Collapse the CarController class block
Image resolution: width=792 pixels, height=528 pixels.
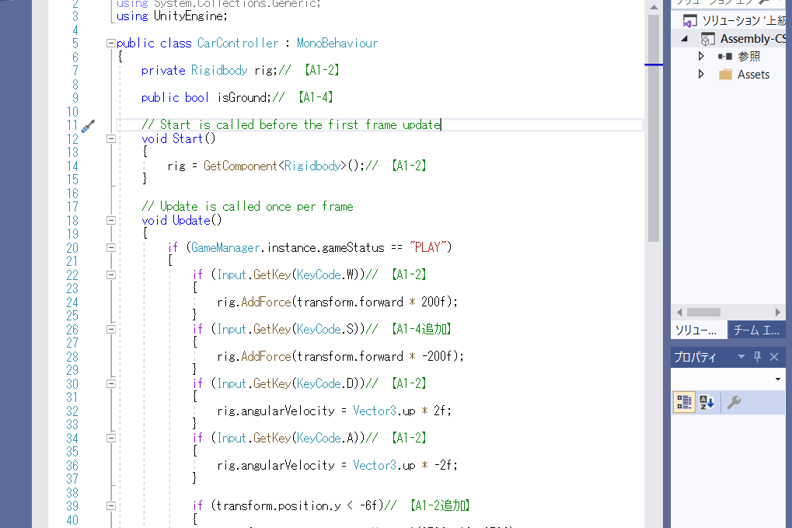point(110,44)
